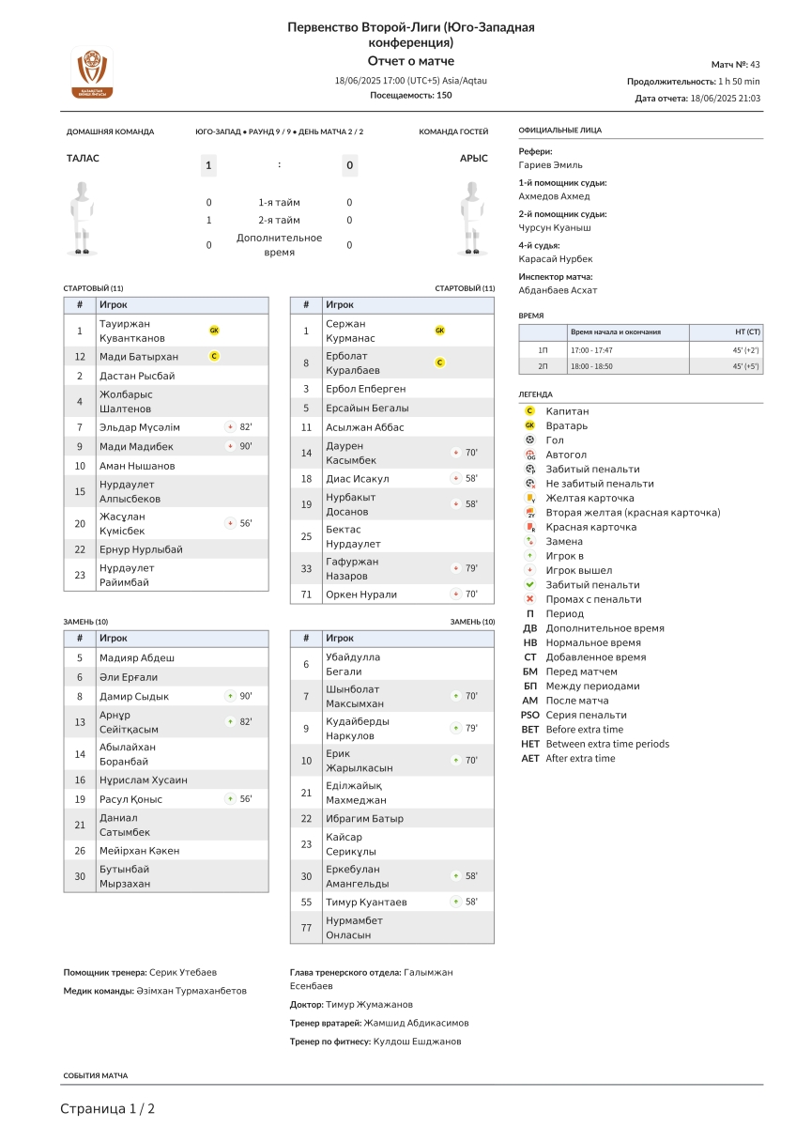Click the Арыс away team kit figure
Viewport: 796px width, 1127px height.
[x=473, y=218]
